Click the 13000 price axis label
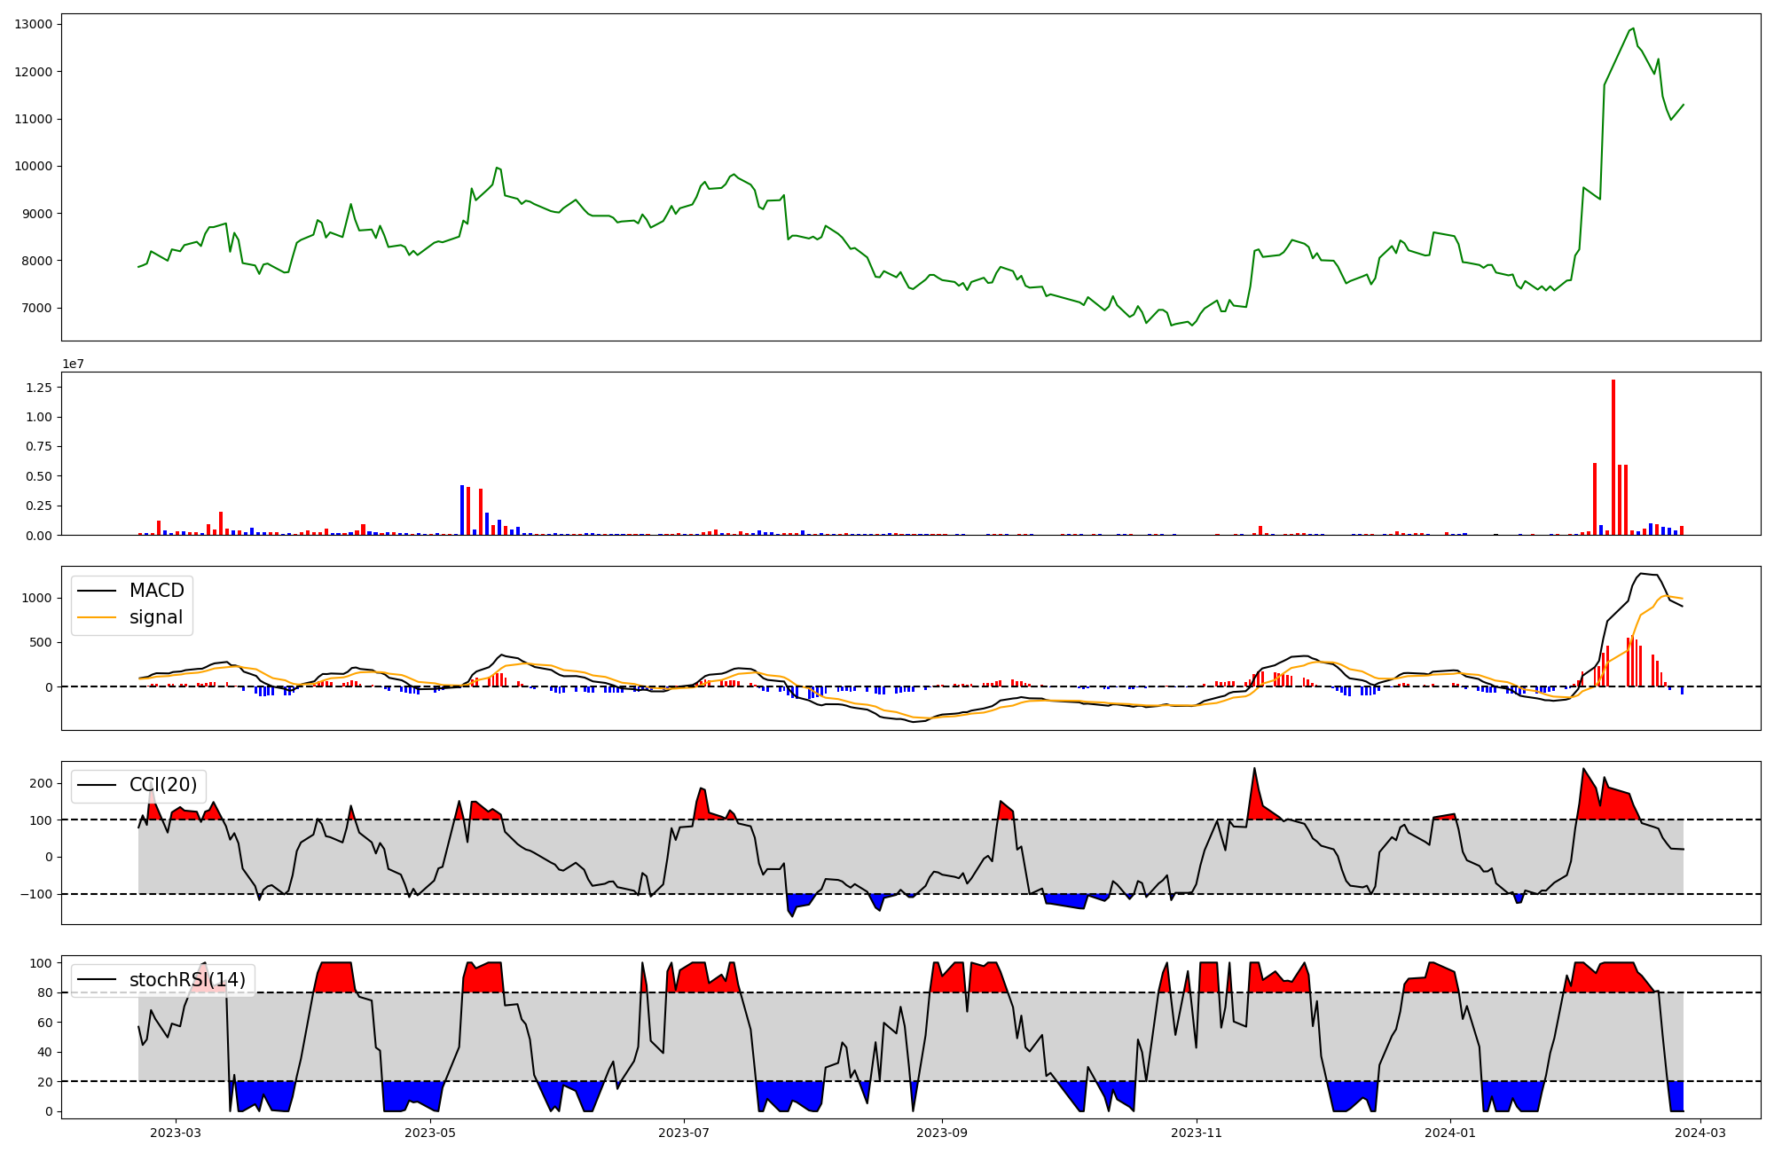The image size is (1774, 1153). click(x=34, y=24)
